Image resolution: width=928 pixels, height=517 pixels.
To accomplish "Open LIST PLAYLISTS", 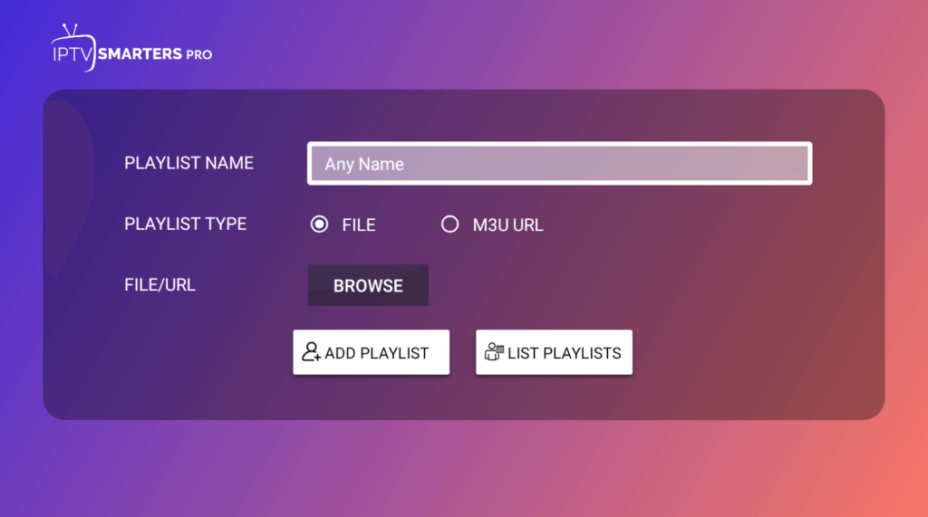I will (x=554, y=352).
